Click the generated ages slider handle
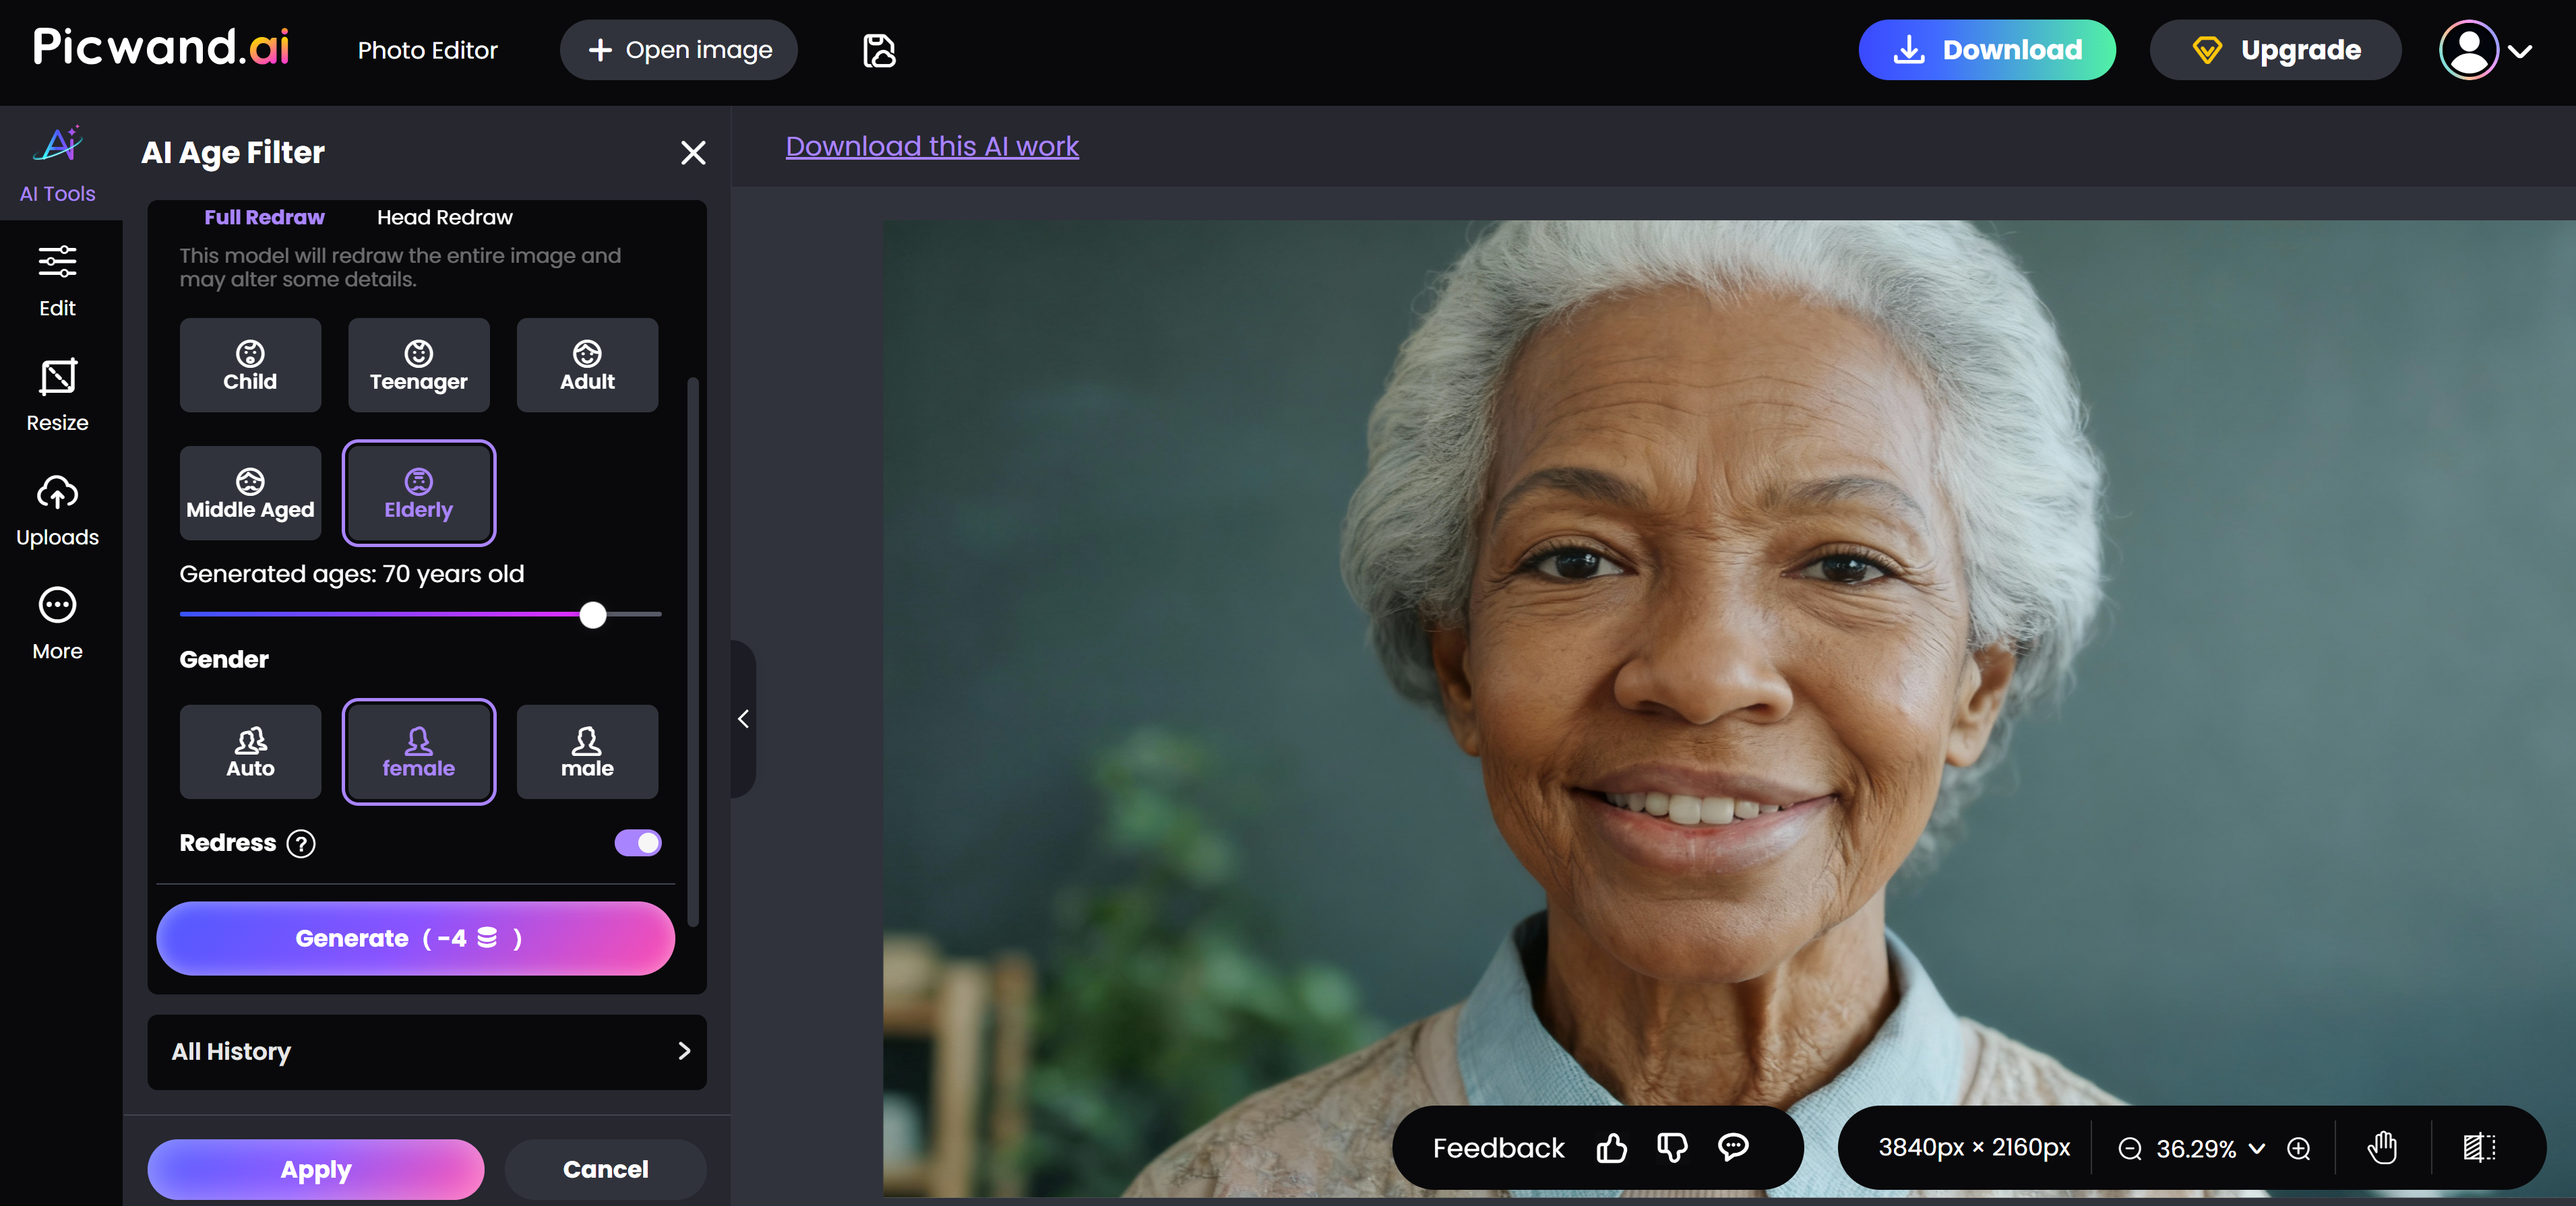This screenshot has width=2576, height=1206. 593,615
